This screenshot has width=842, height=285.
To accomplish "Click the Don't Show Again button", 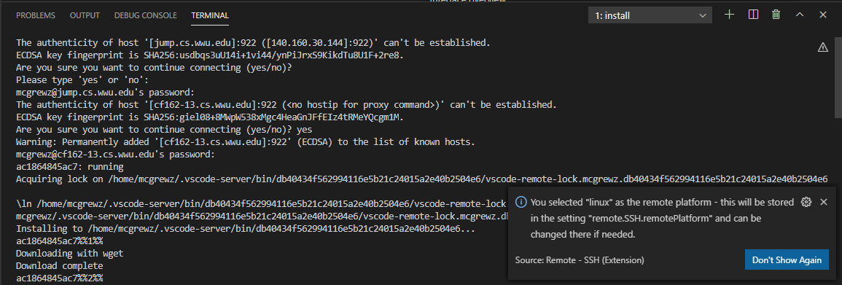I will (787, 259).
